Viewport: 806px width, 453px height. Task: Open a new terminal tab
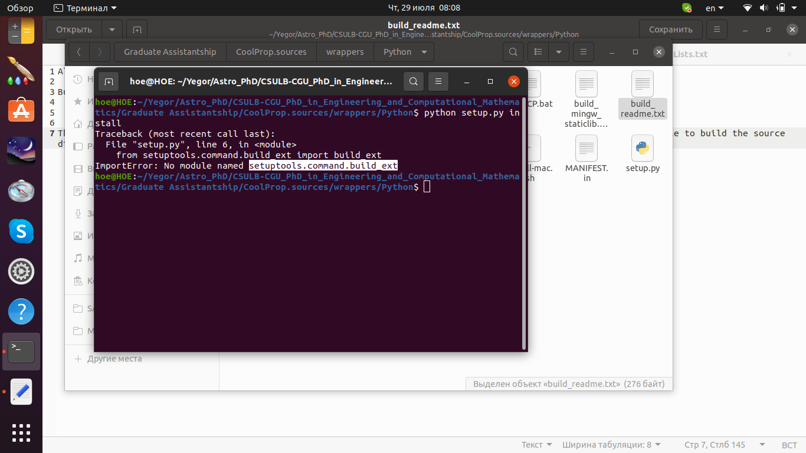[109, 81]
